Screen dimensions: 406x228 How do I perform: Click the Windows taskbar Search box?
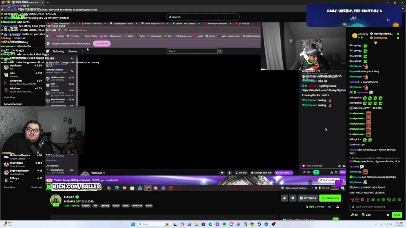pos(155,224)
